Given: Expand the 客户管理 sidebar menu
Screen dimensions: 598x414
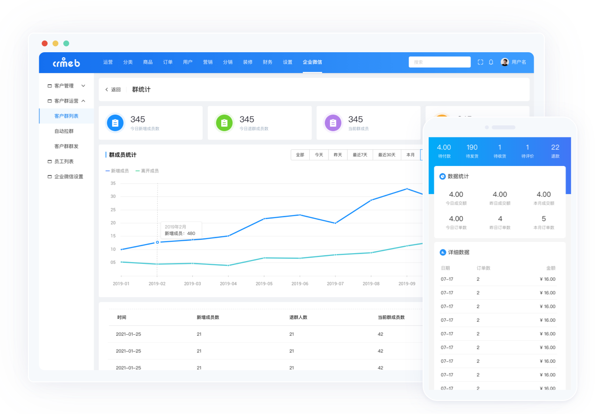Looking at the screenshot, I should [x=66, y=86].
